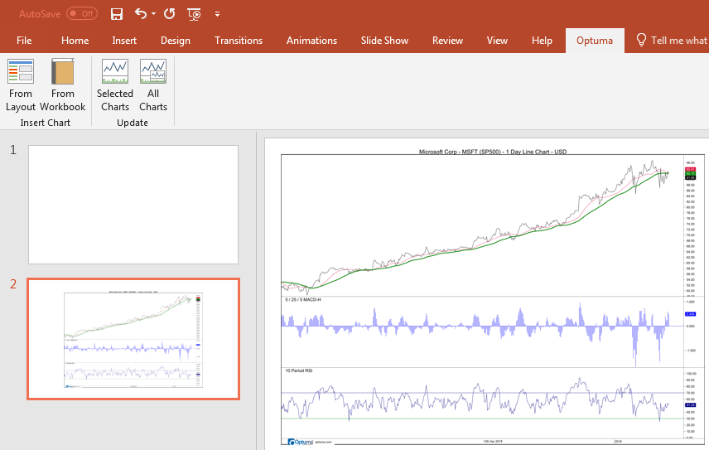Click the 10 Period RSI label
709x450 pixels.
(299, 370)
